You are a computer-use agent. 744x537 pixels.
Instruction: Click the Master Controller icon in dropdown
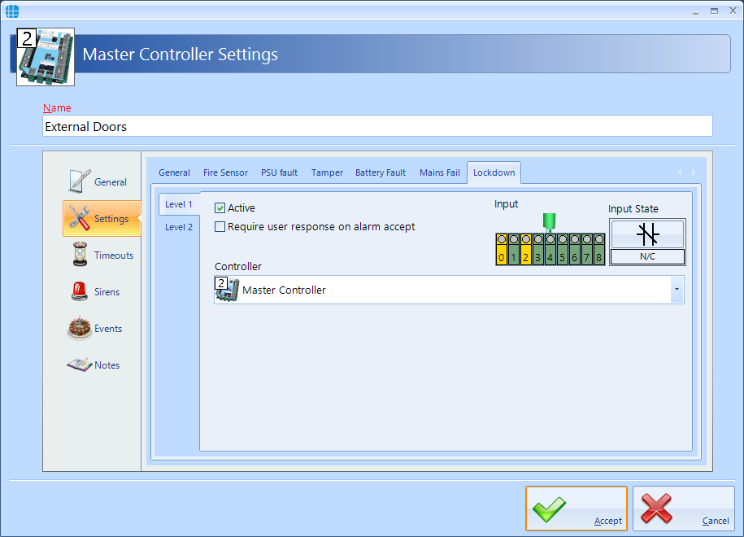click(x=228, y=290)
